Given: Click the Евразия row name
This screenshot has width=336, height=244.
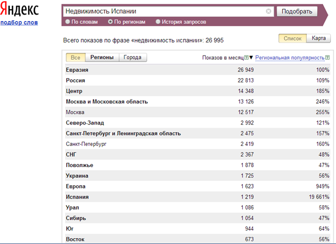Looking at the screenshot, I should tap(77, 70).
